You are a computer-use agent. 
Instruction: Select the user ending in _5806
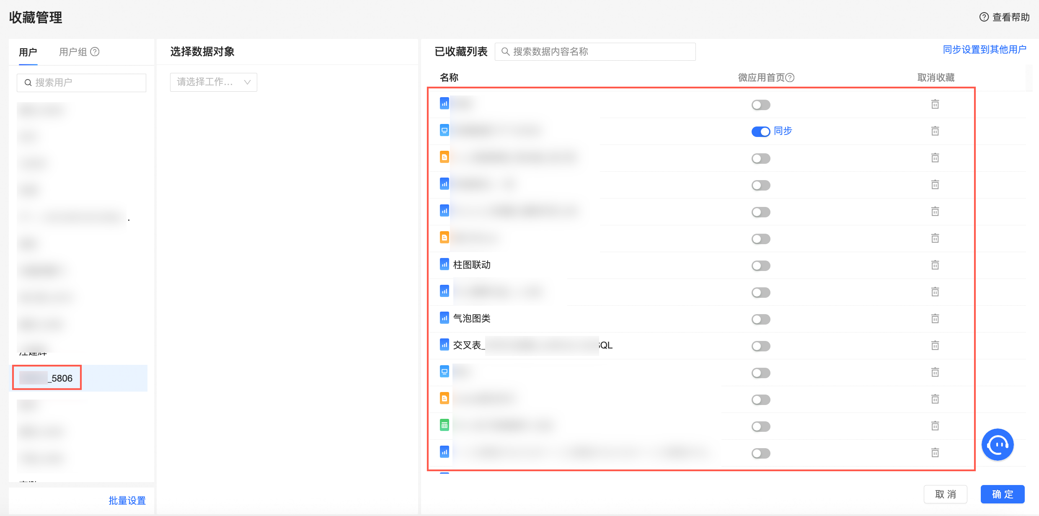(61, 378)
